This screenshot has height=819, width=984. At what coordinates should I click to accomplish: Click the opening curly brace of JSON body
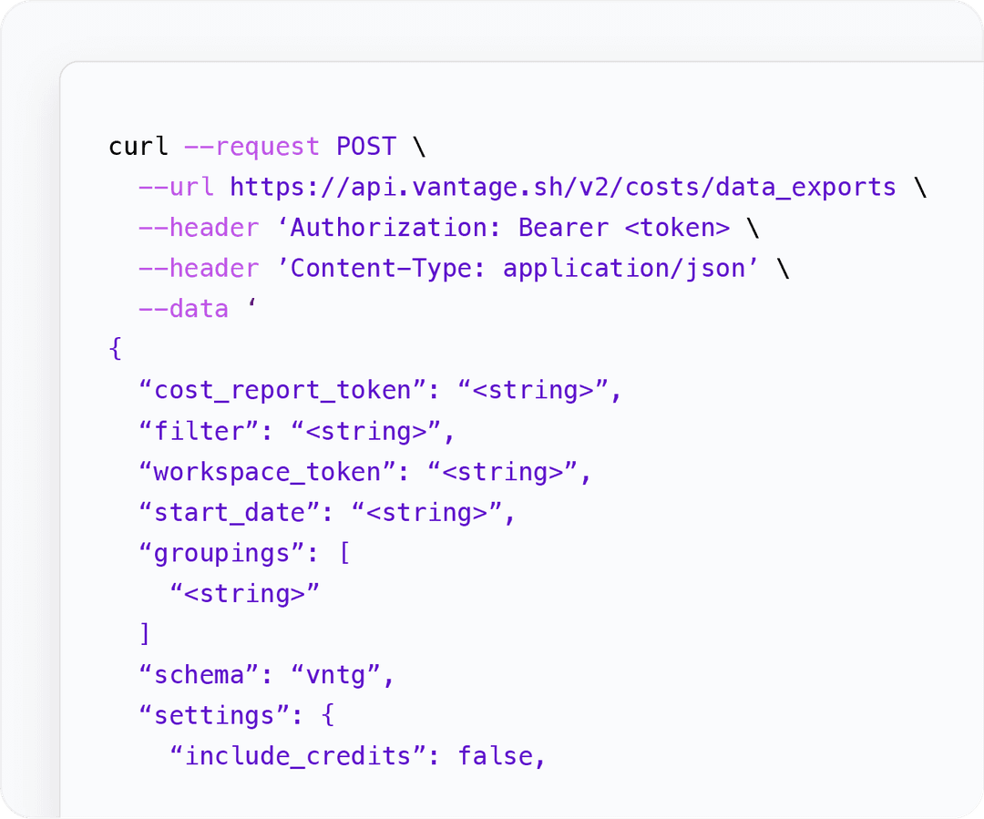pyautogui.click(x=116, y=348)
